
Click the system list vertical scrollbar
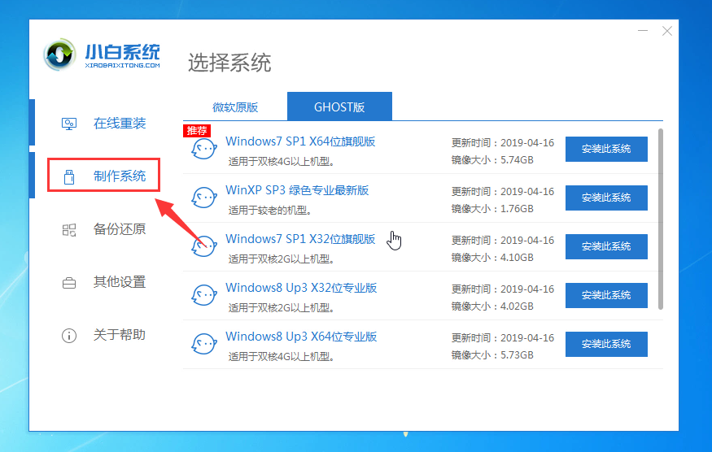tap(660, 219)
